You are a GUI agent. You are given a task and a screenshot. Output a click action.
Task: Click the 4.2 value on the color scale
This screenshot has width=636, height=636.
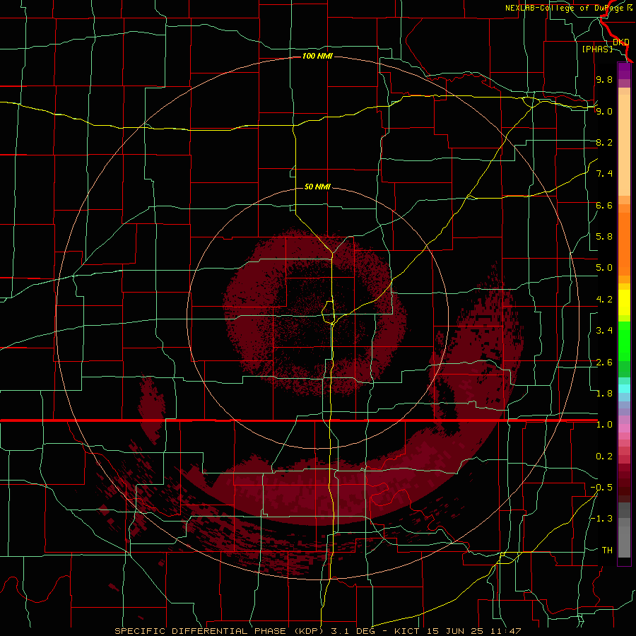click(604, 299)
